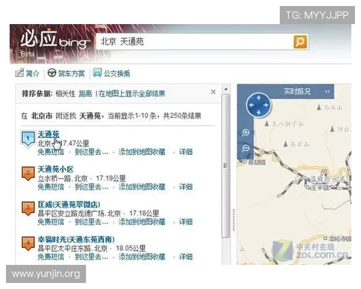Pan map right with compass arrow
Screen dimensions: 361x289
266,105
